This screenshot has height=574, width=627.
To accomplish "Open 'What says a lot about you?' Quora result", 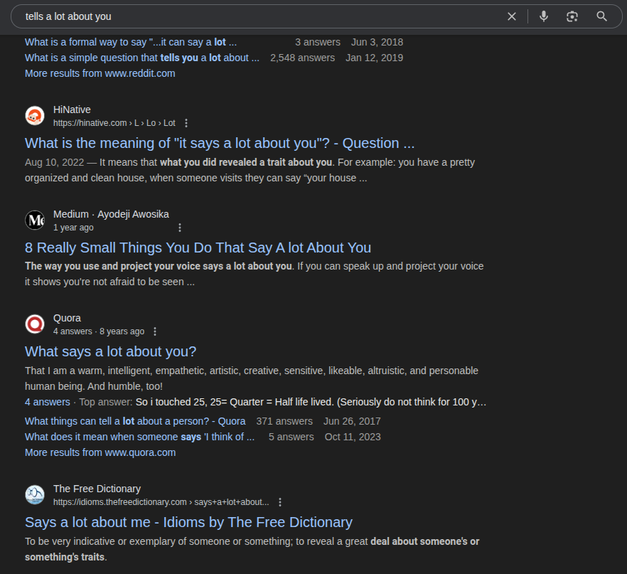I will [110, 351].
